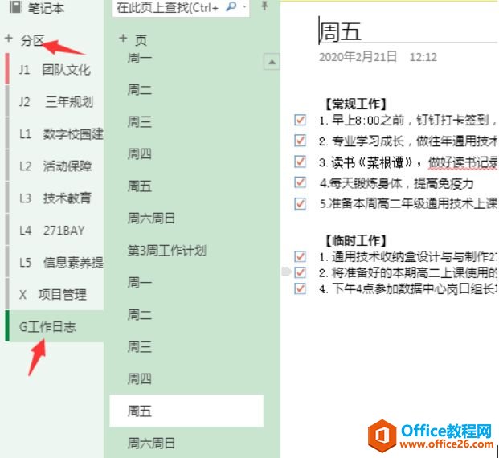Click the 周五 page title
The image size is (499, 458).
pyautogui.click(x=340, y=31)
